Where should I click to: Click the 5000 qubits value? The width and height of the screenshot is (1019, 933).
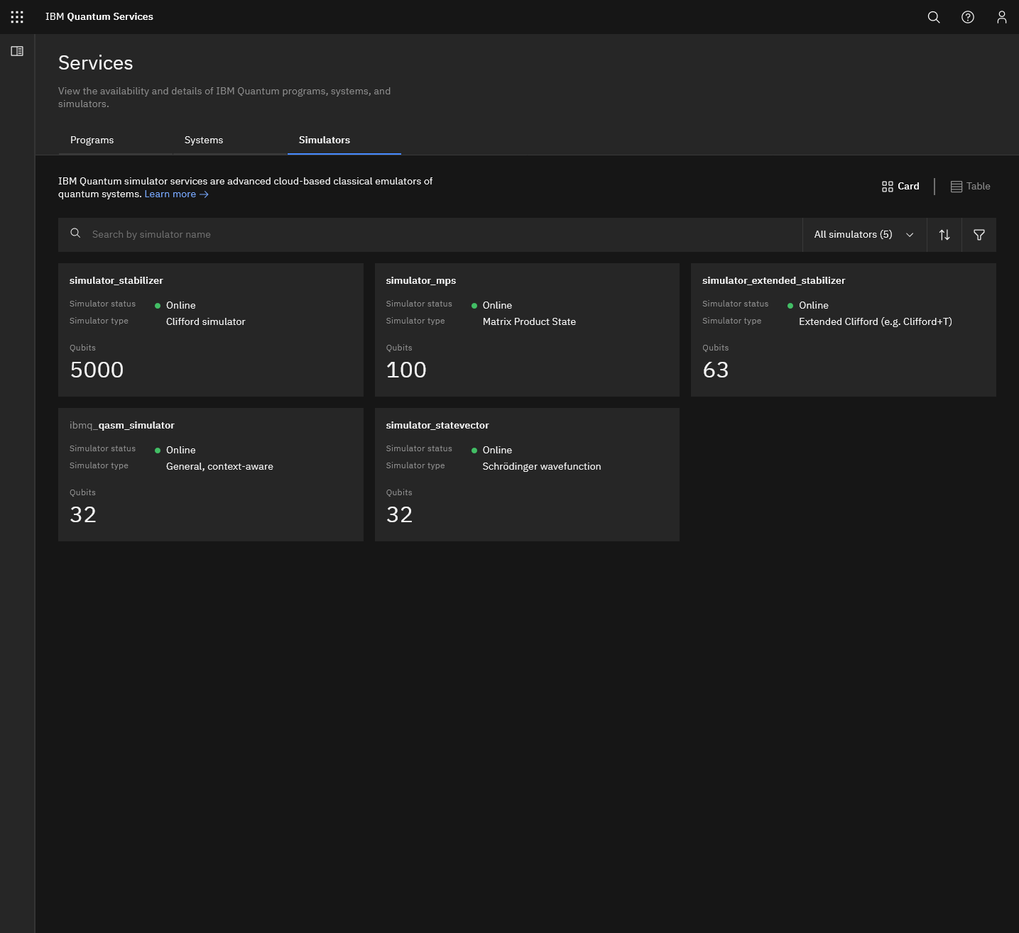pyautogui.click(x=97, y=370)
